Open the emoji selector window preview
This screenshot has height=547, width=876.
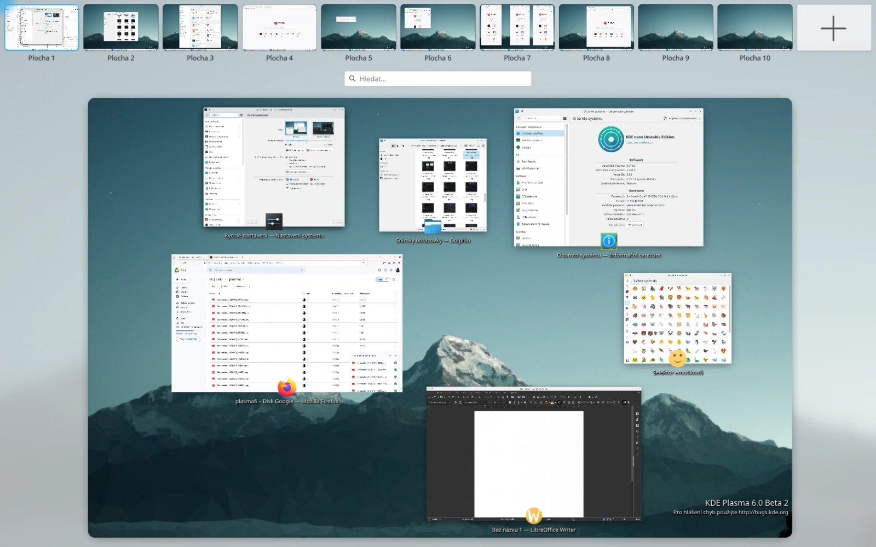coord(678,318)
